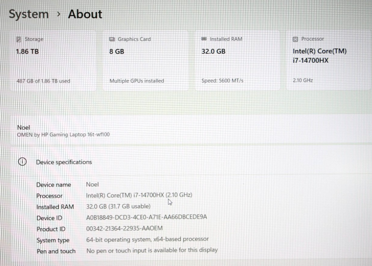Select the 8 GB graphics value

(117, 51)
